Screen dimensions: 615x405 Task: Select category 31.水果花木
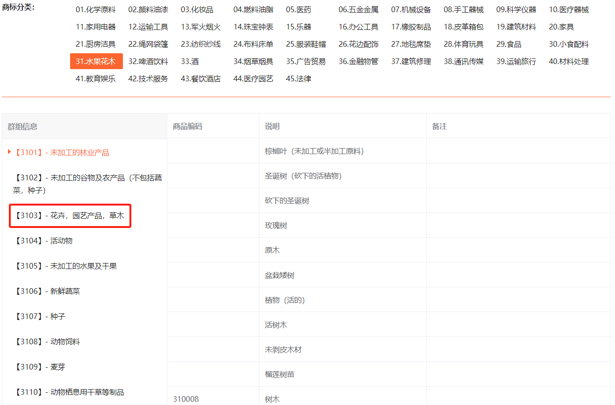[x=96, y=61]
